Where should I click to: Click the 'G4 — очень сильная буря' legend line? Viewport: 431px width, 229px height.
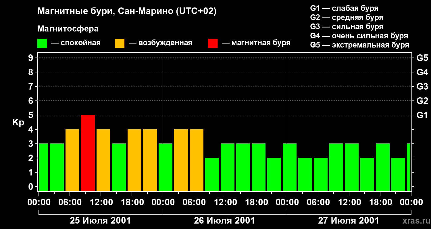(x=359, y=36)
